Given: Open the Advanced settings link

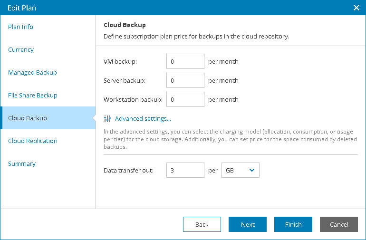Looking at the screenshot, I should pos(143,119).
